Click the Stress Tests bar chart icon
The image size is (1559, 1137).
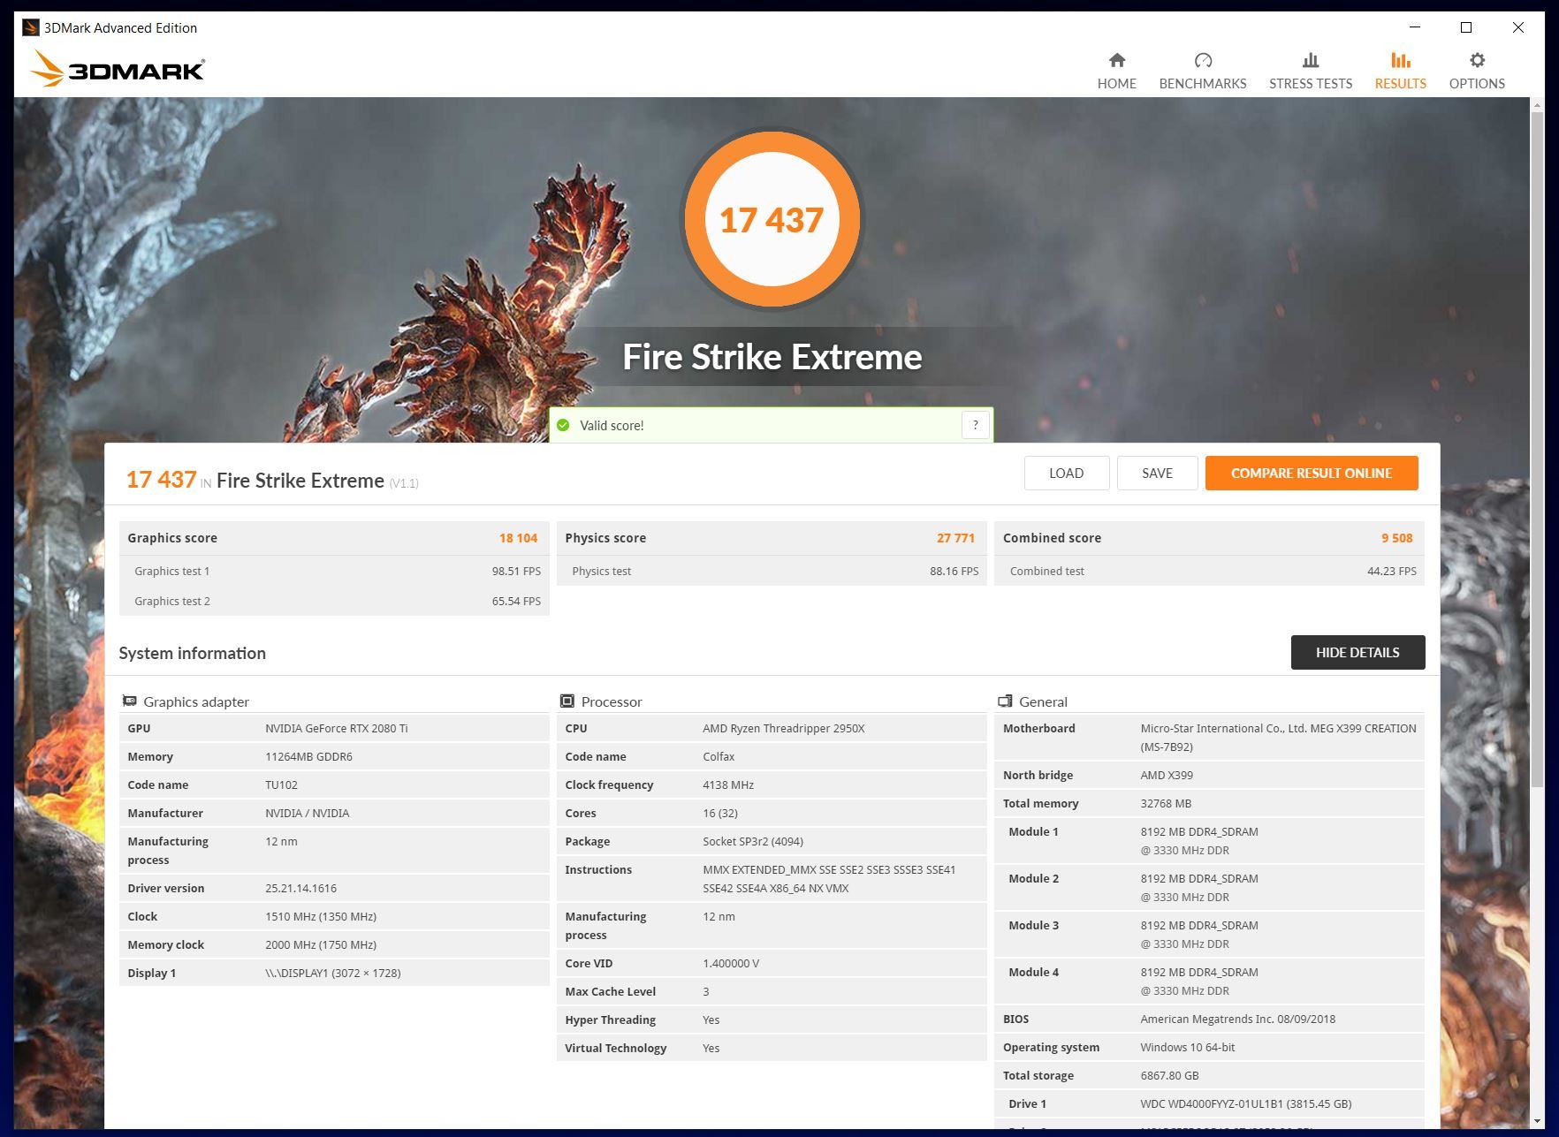coord(1311,60)
